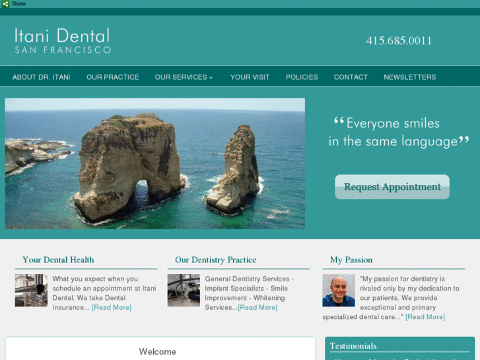Click the sea rocks banner image
Image resolution: width=480 pixels, height=360 pixels.
tap(155, 163)
